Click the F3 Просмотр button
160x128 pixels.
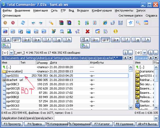pos(12,124)
